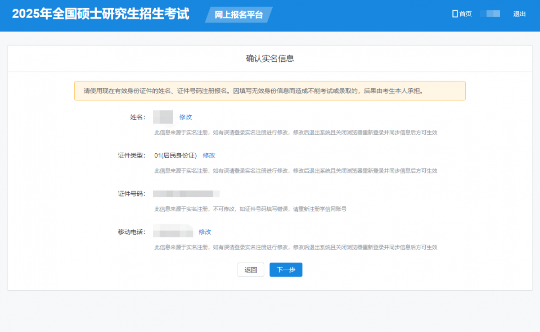Select the blurred 证件号码 value
540x332 pixels.
(x=186, y=194)
